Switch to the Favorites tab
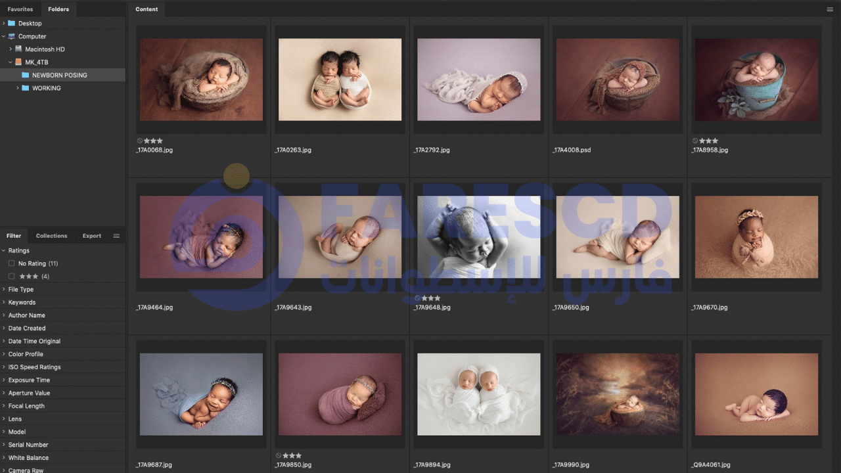 coord(20,9)
